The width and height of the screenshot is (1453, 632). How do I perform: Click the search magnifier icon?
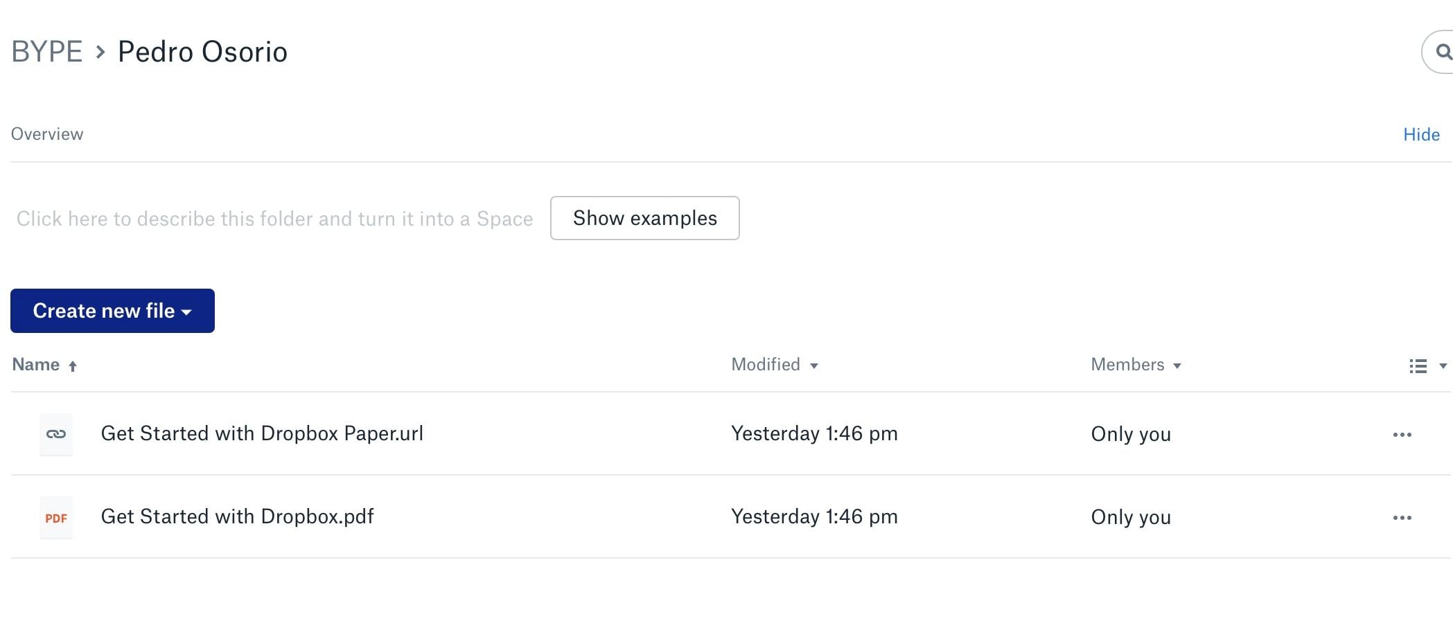1443,52
